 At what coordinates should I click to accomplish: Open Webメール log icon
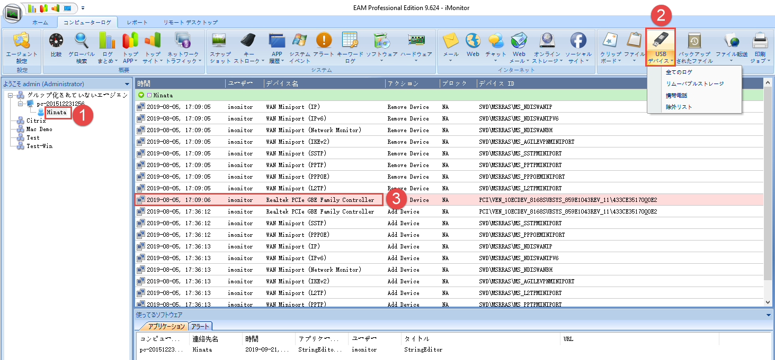click(519, 48)
